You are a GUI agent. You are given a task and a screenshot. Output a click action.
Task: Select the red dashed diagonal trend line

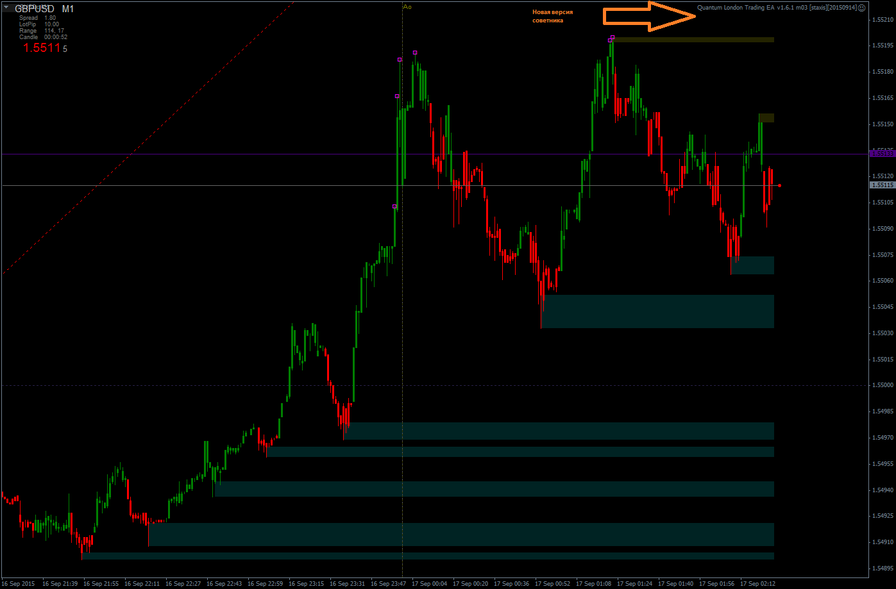[148, 138]
